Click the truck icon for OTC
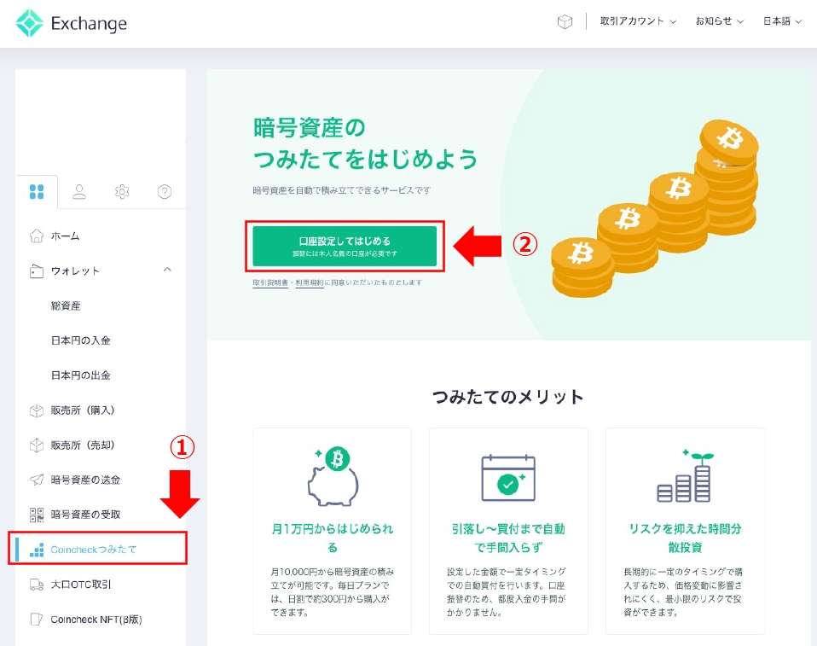Viewport: 817px width, 646px height. (37, 585)
